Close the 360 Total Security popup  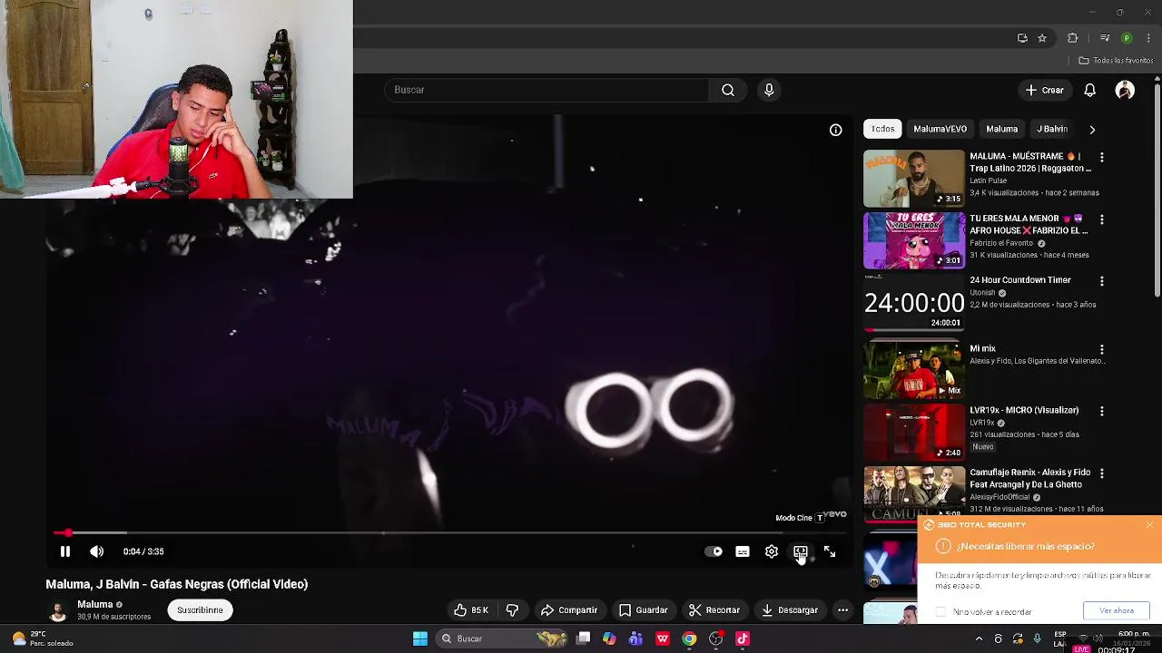coord(1149,525)
